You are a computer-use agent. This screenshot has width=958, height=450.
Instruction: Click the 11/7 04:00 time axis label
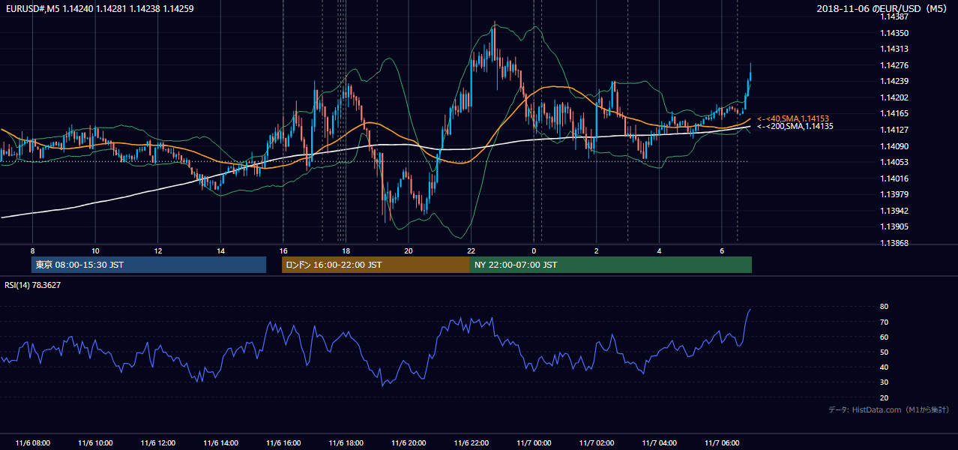(659, 443)
